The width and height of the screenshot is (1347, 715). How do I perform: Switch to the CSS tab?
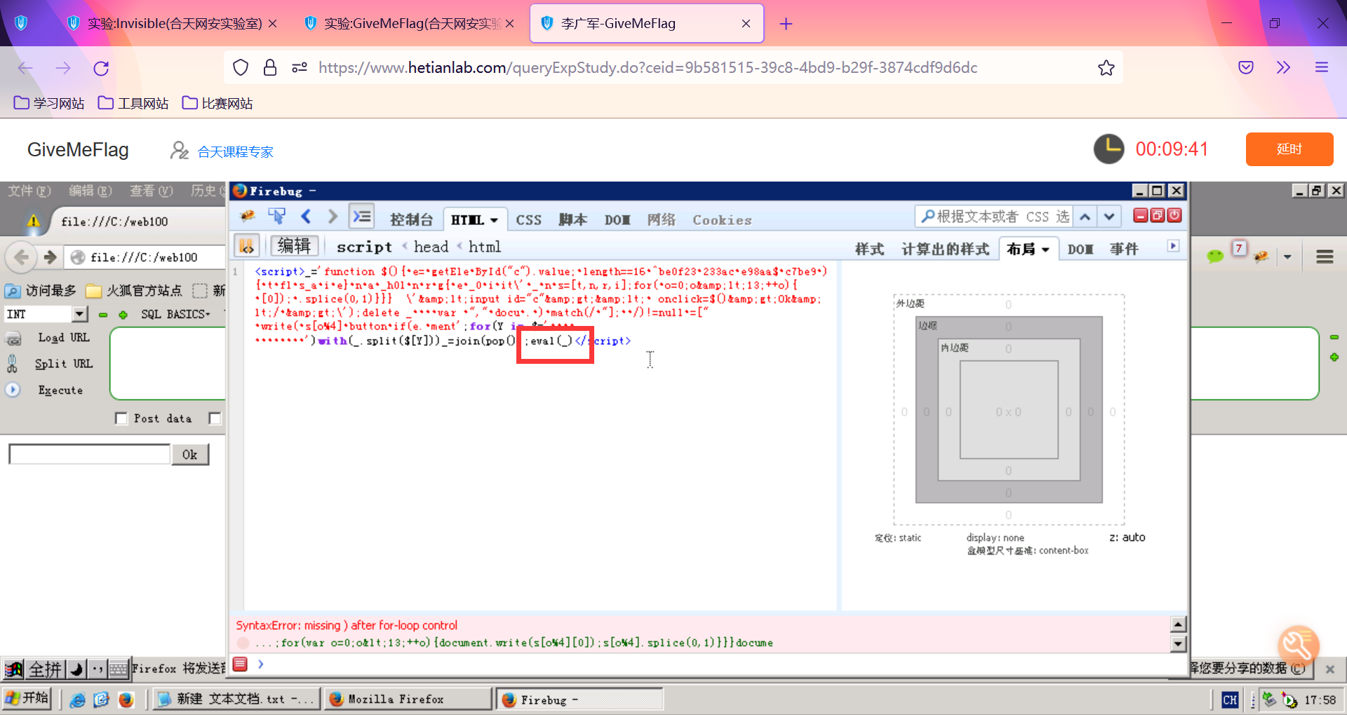point(529,220)
